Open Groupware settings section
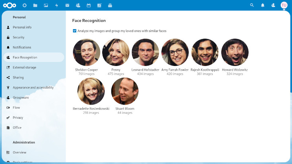 (34, 97)
